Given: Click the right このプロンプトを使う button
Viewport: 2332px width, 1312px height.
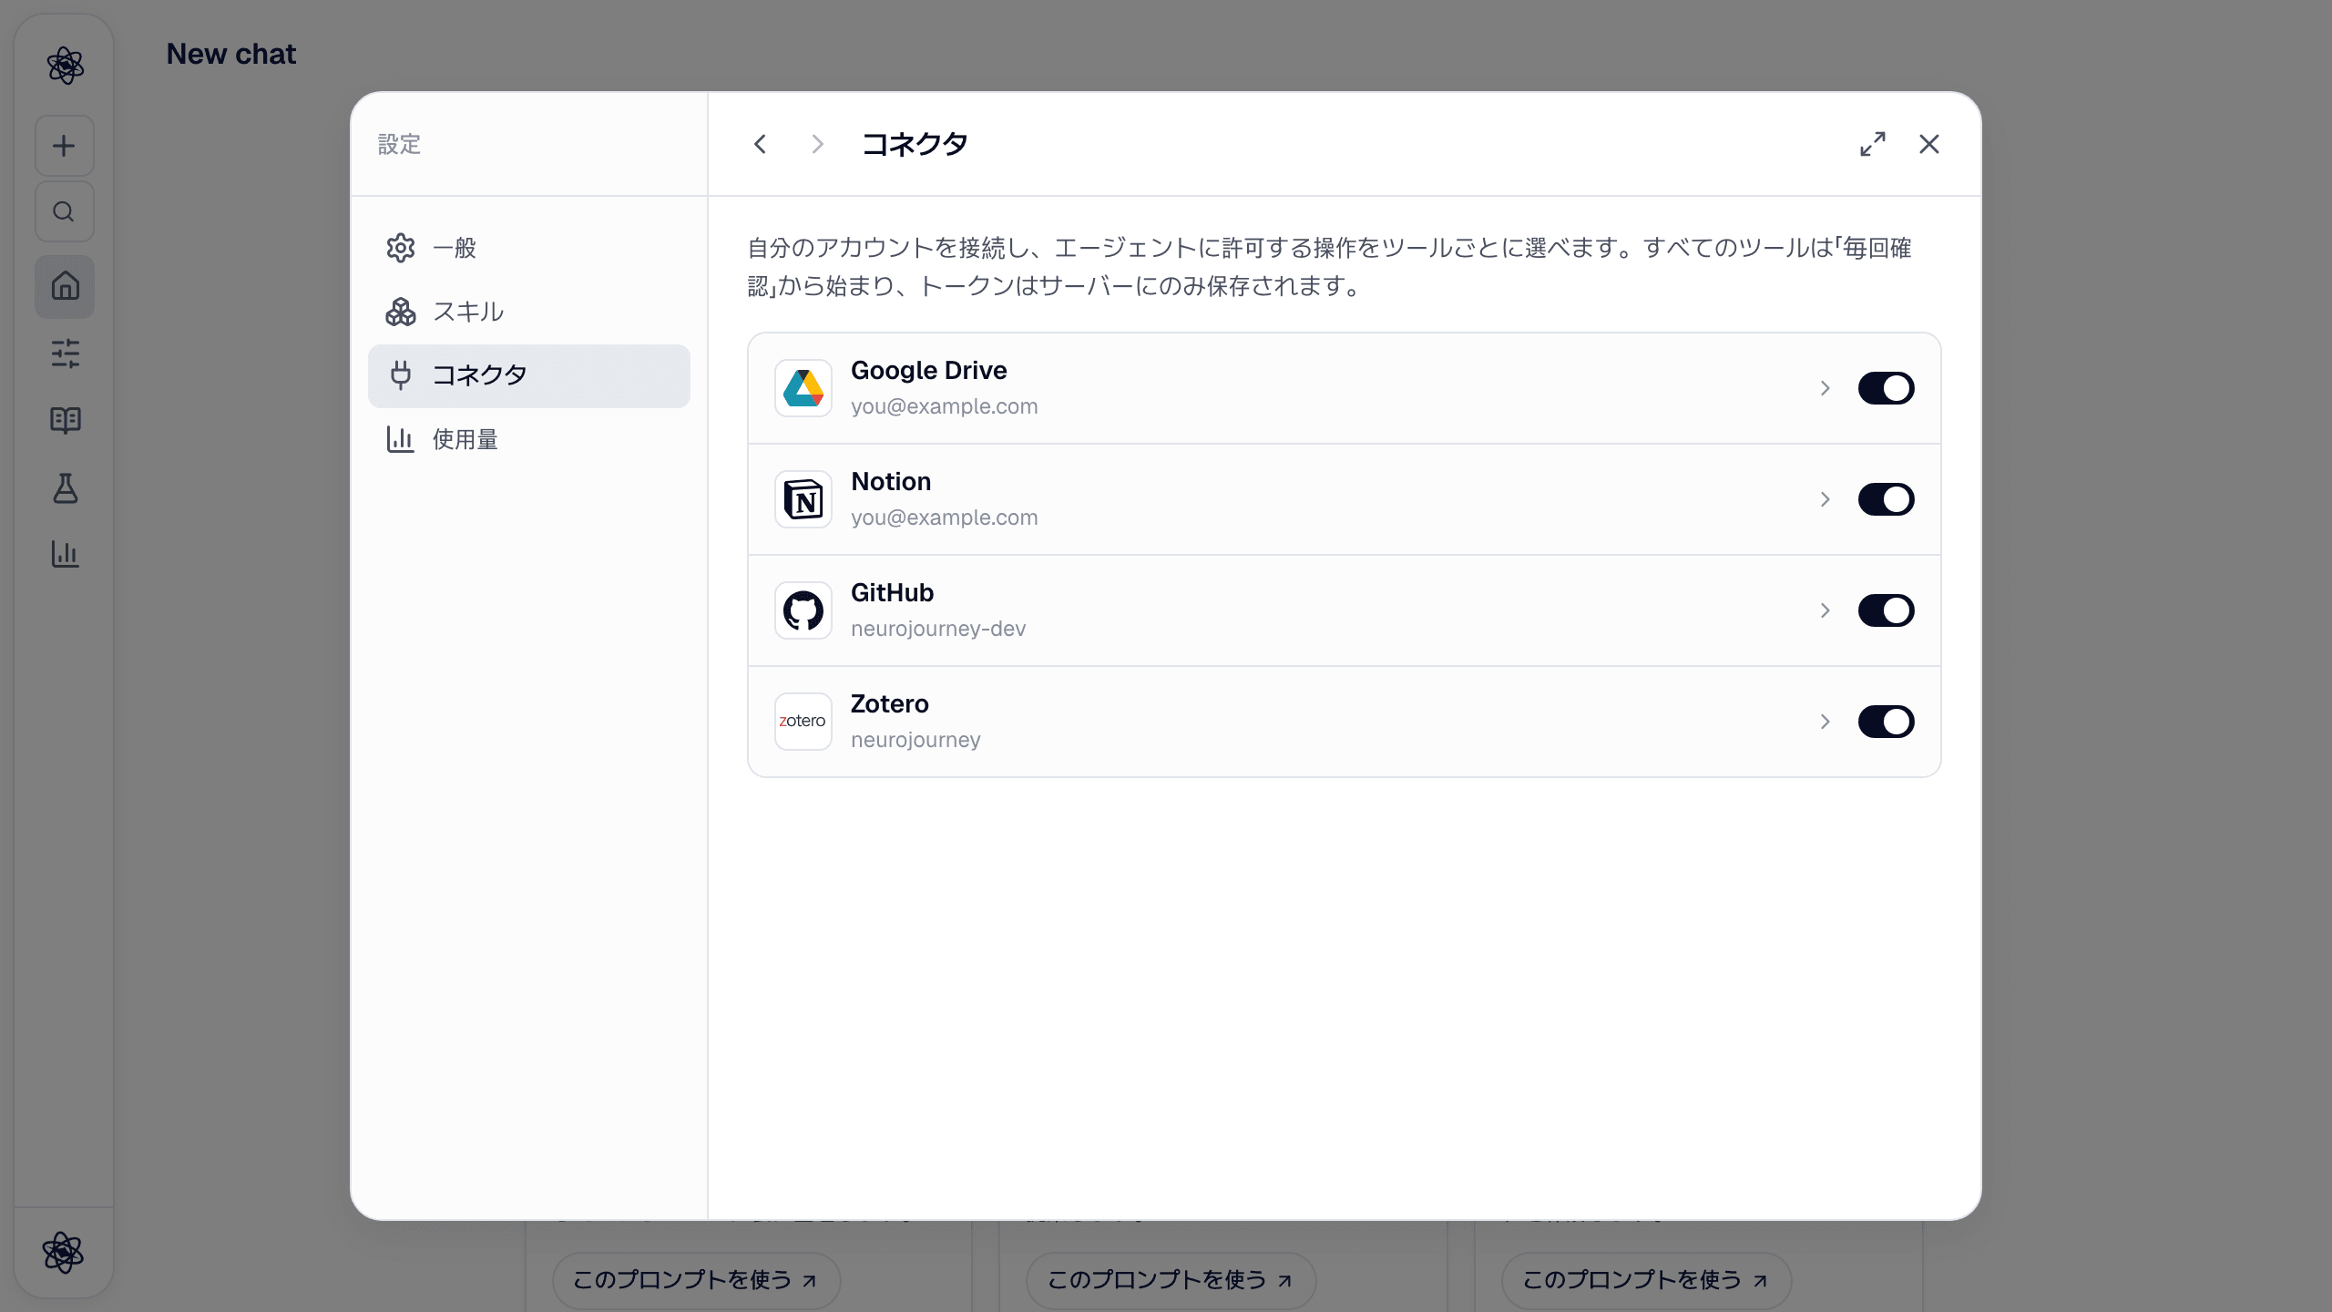Looking at the screenshot, I should 1646,1279.
